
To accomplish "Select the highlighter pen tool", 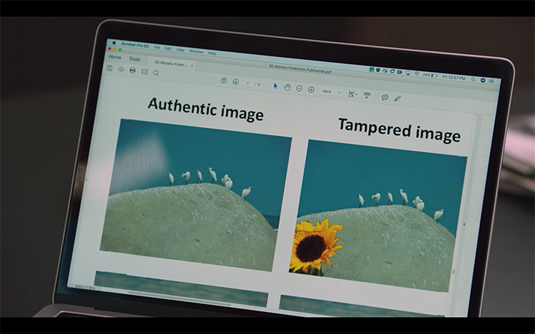I will (x=397, y=98).
